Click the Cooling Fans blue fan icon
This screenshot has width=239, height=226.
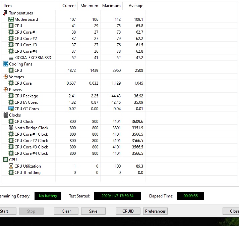click(x=6, y=64)
